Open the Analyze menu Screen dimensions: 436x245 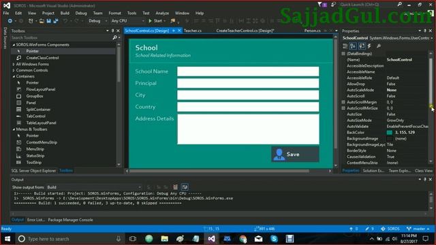click(162, 13)
